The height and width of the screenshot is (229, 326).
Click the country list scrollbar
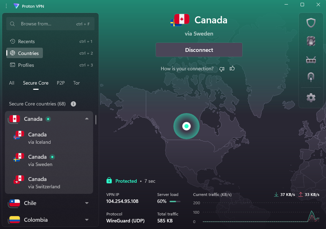point(96,120)
